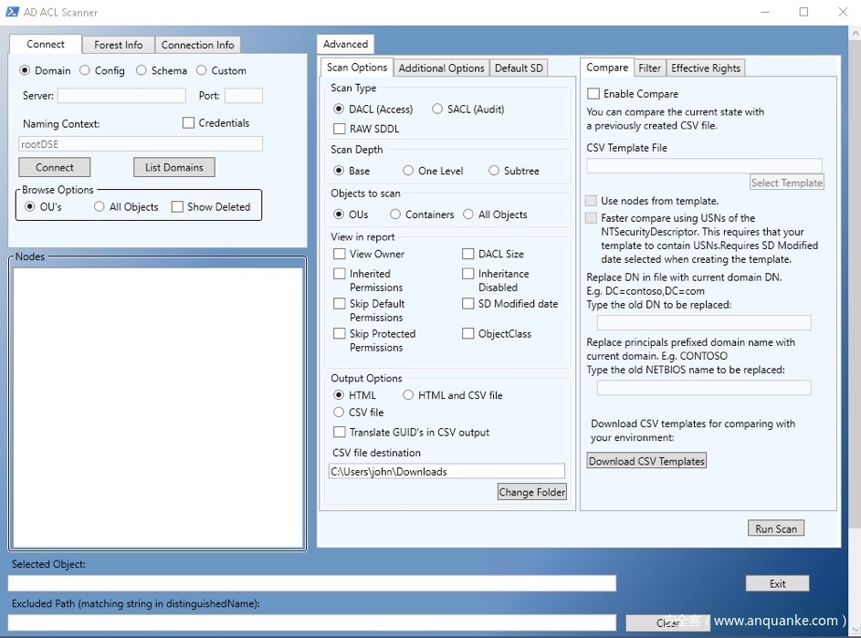
Task: Click into the Server input field
Action: [121, 96]
